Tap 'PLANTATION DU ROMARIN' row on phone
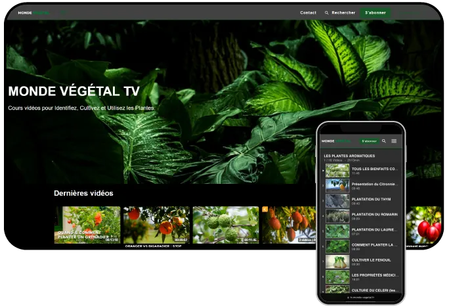The height and width of the screenshot is (308, 449). pyautogui.click(x=362, y=216)
